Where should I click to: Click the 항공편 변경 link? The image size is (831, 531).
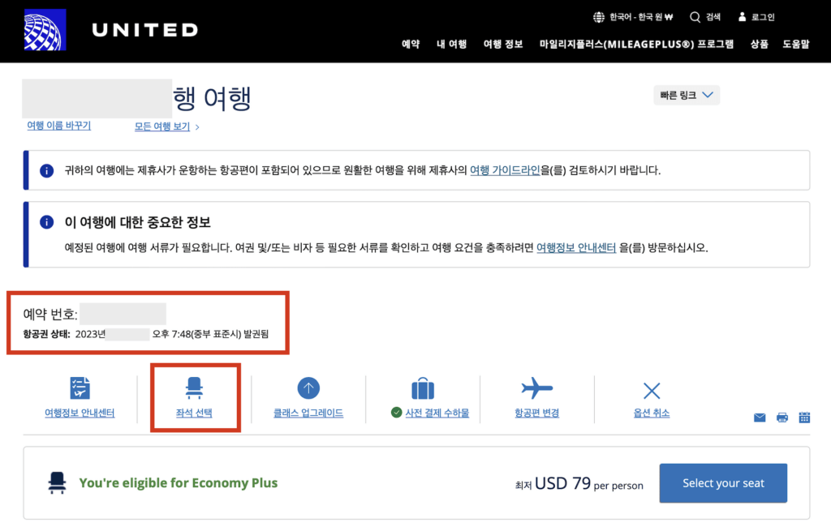point(537,413)
